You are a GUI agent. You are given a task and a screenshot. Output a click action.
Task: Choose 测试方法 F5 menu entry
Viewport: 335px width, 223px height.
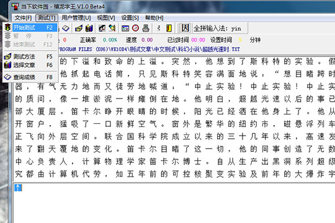[30, 56]
